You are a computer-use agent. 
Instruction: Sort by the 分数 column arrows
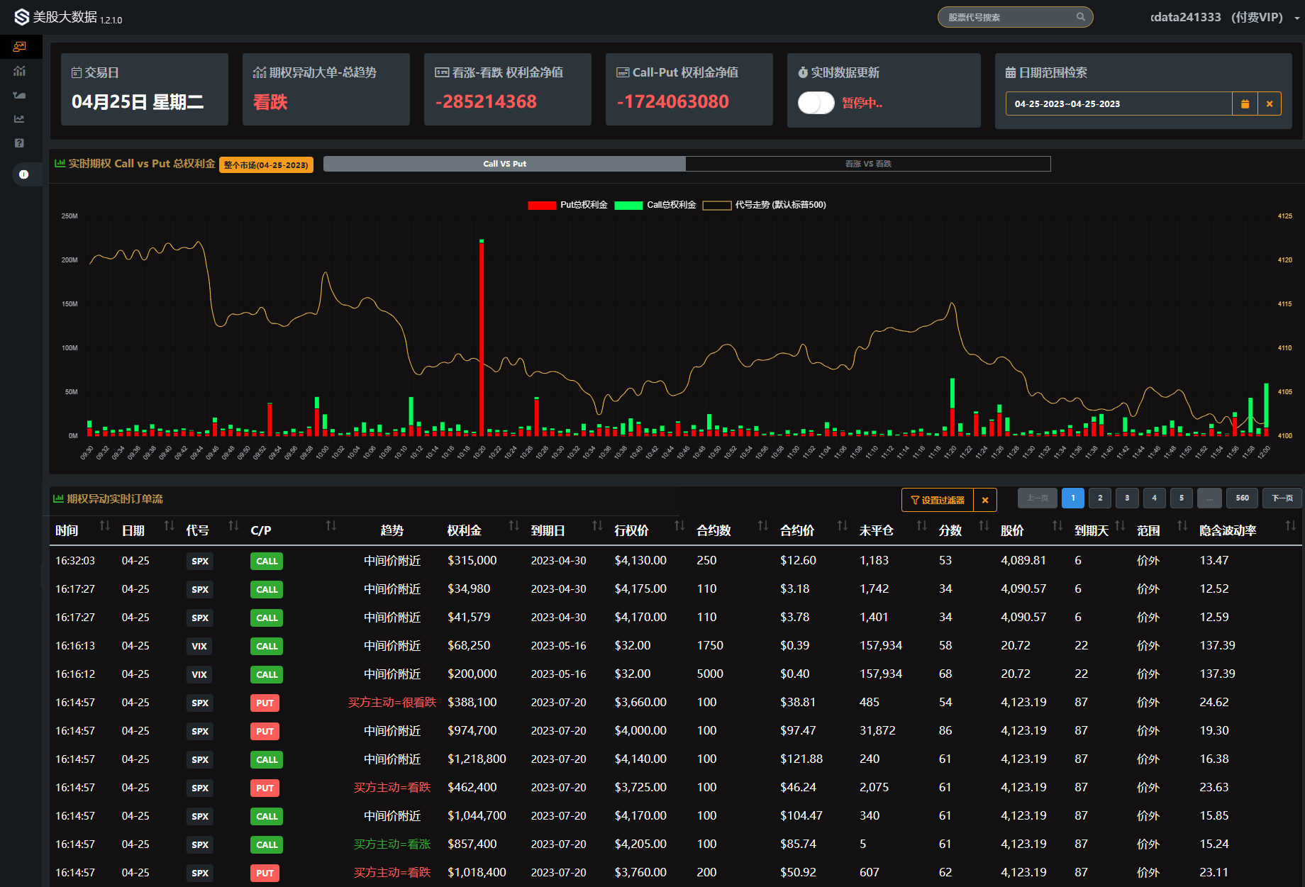pos(984,525)
